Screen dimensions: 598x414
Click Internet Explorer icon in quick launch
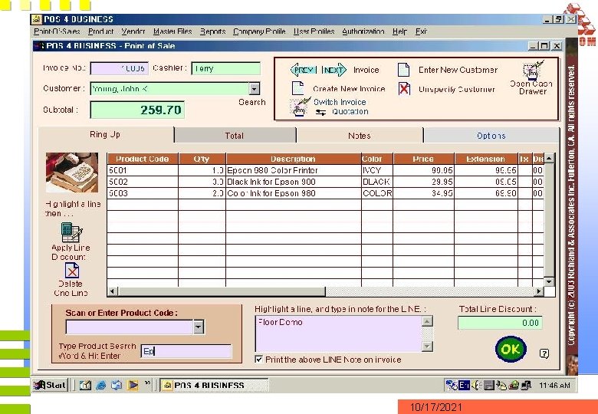coord(101,385)
